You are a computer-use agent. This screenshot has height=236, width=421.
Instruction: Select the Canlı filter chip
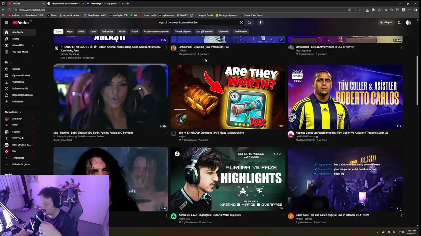93,31
